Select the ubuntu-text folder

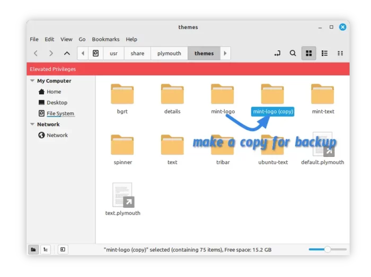point(273,149)
